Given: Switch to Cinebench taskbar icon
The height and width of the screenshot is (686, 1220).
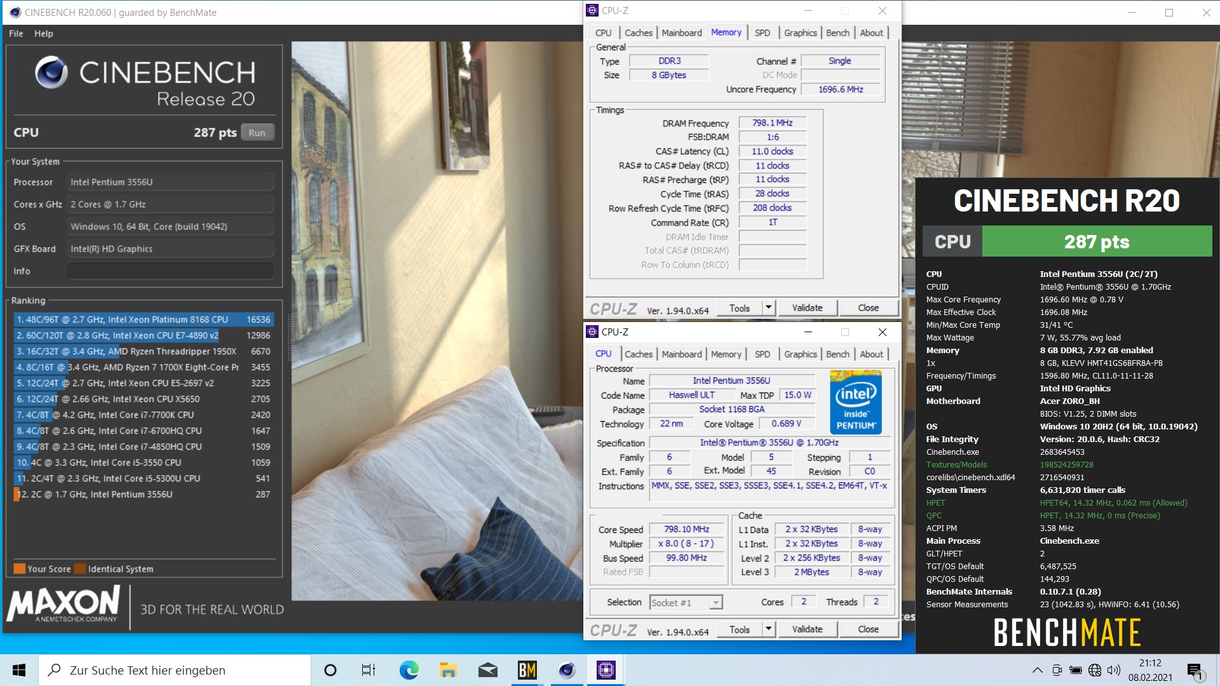Looking at the screenshot, I should 567,670.
